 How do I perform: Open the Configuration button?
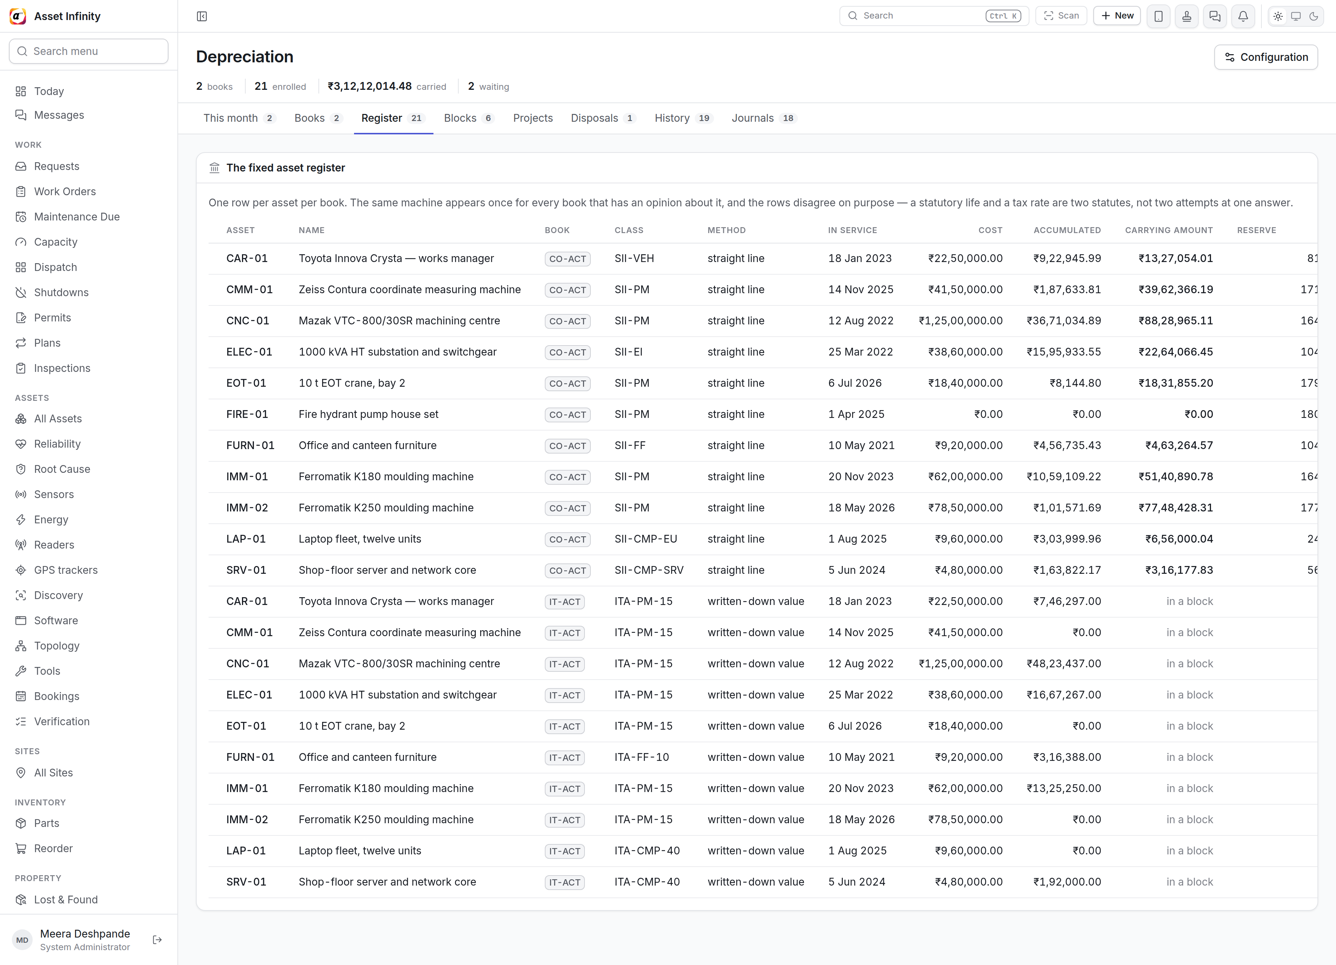point(1266,57)
